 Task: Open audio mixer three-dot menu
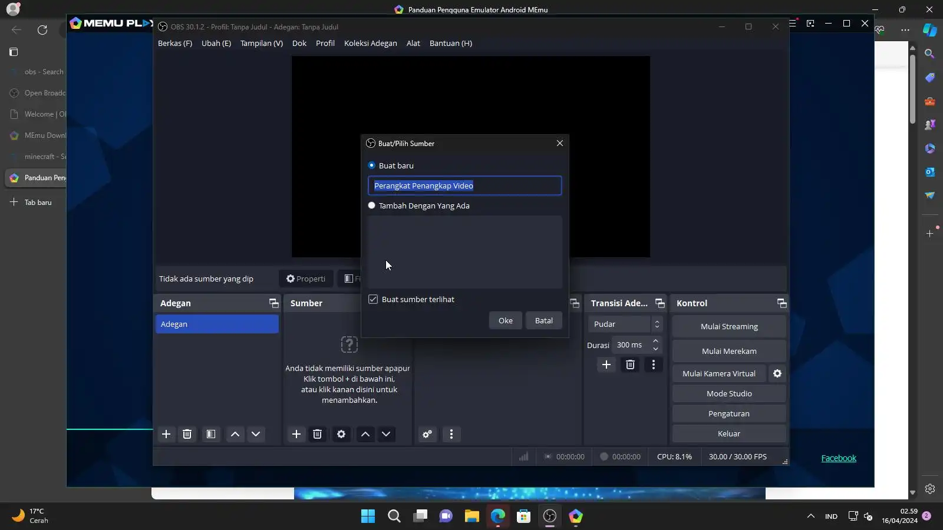[451, 434]
